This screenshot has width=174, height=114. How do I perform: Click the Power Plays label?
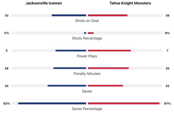(87, 56)
